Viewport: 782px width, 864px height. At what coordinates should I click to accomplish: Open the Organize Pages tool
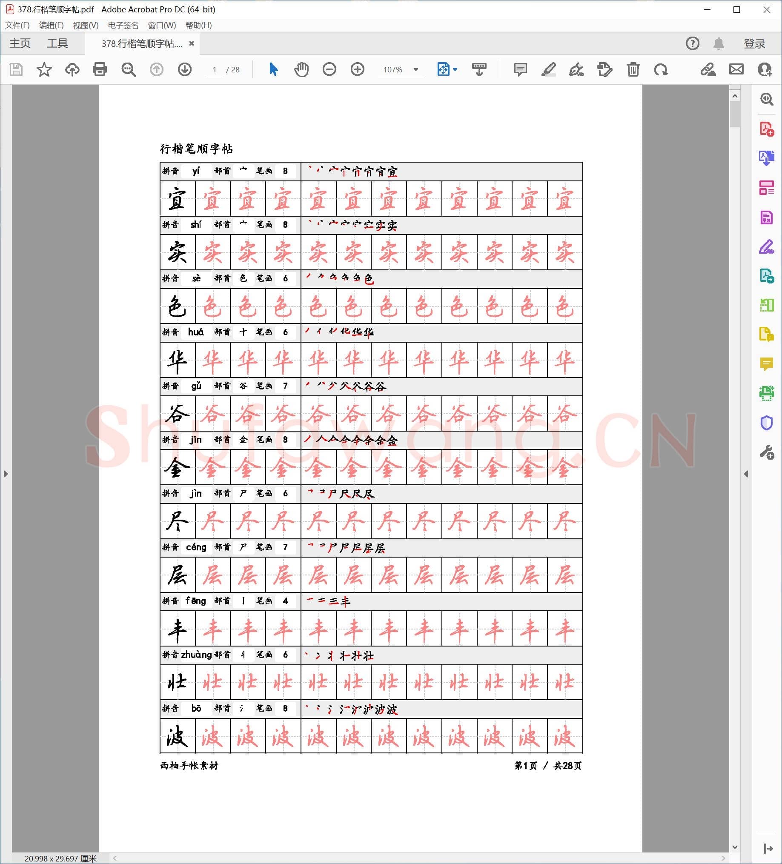(x=767, y=188)
